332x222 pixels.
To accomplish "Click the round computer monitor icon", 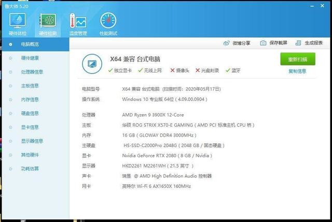I will (92, 64).
